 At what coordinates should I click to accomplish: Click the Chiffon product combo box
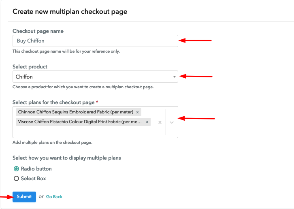[95, 77]
